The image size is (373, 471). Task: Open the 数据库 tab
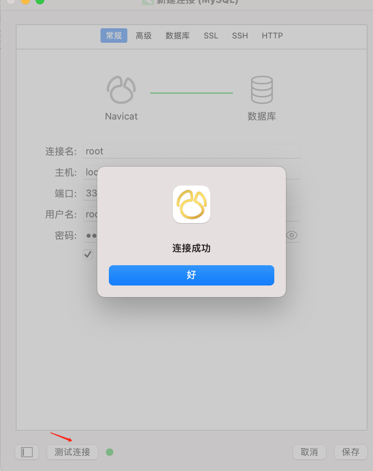pyautogui.click(x=177, y=36)
